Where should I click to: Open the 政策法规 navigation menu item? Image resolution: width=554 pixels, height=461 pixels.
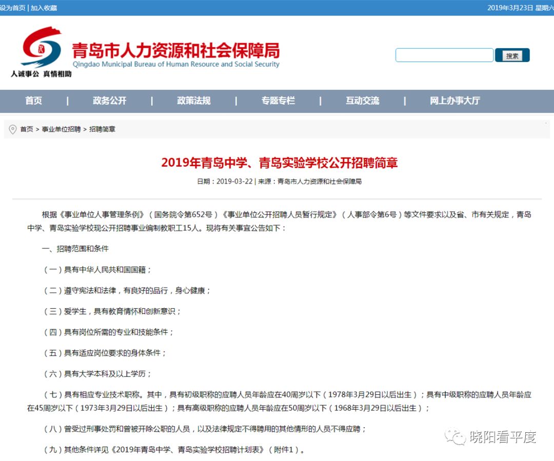pyautogui.click(x=193, y=101)
